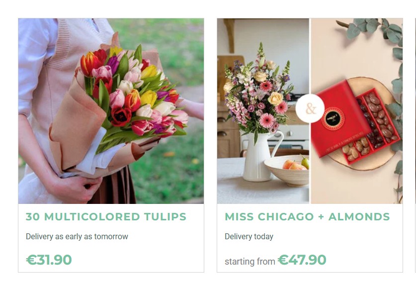Click the €31.90 tulips price
Screen dimensions: 416x286
pos(49,260)
